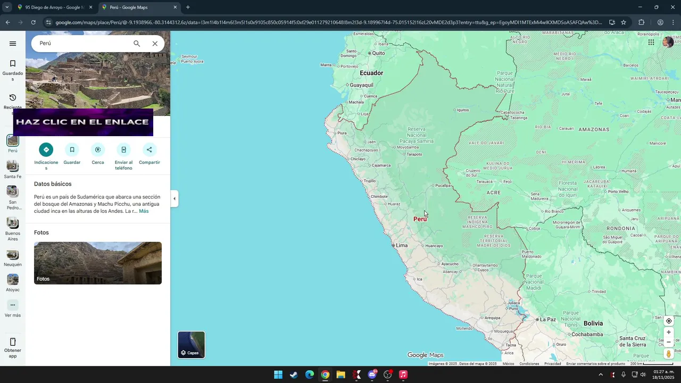This screenshot has height=383, width=681.
Task: Select the Neuquén recent place
Action: 13,254
